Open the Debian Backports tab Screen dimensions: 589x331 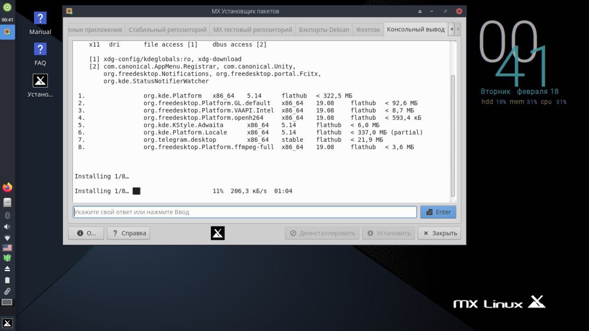(x=324, y=29)
